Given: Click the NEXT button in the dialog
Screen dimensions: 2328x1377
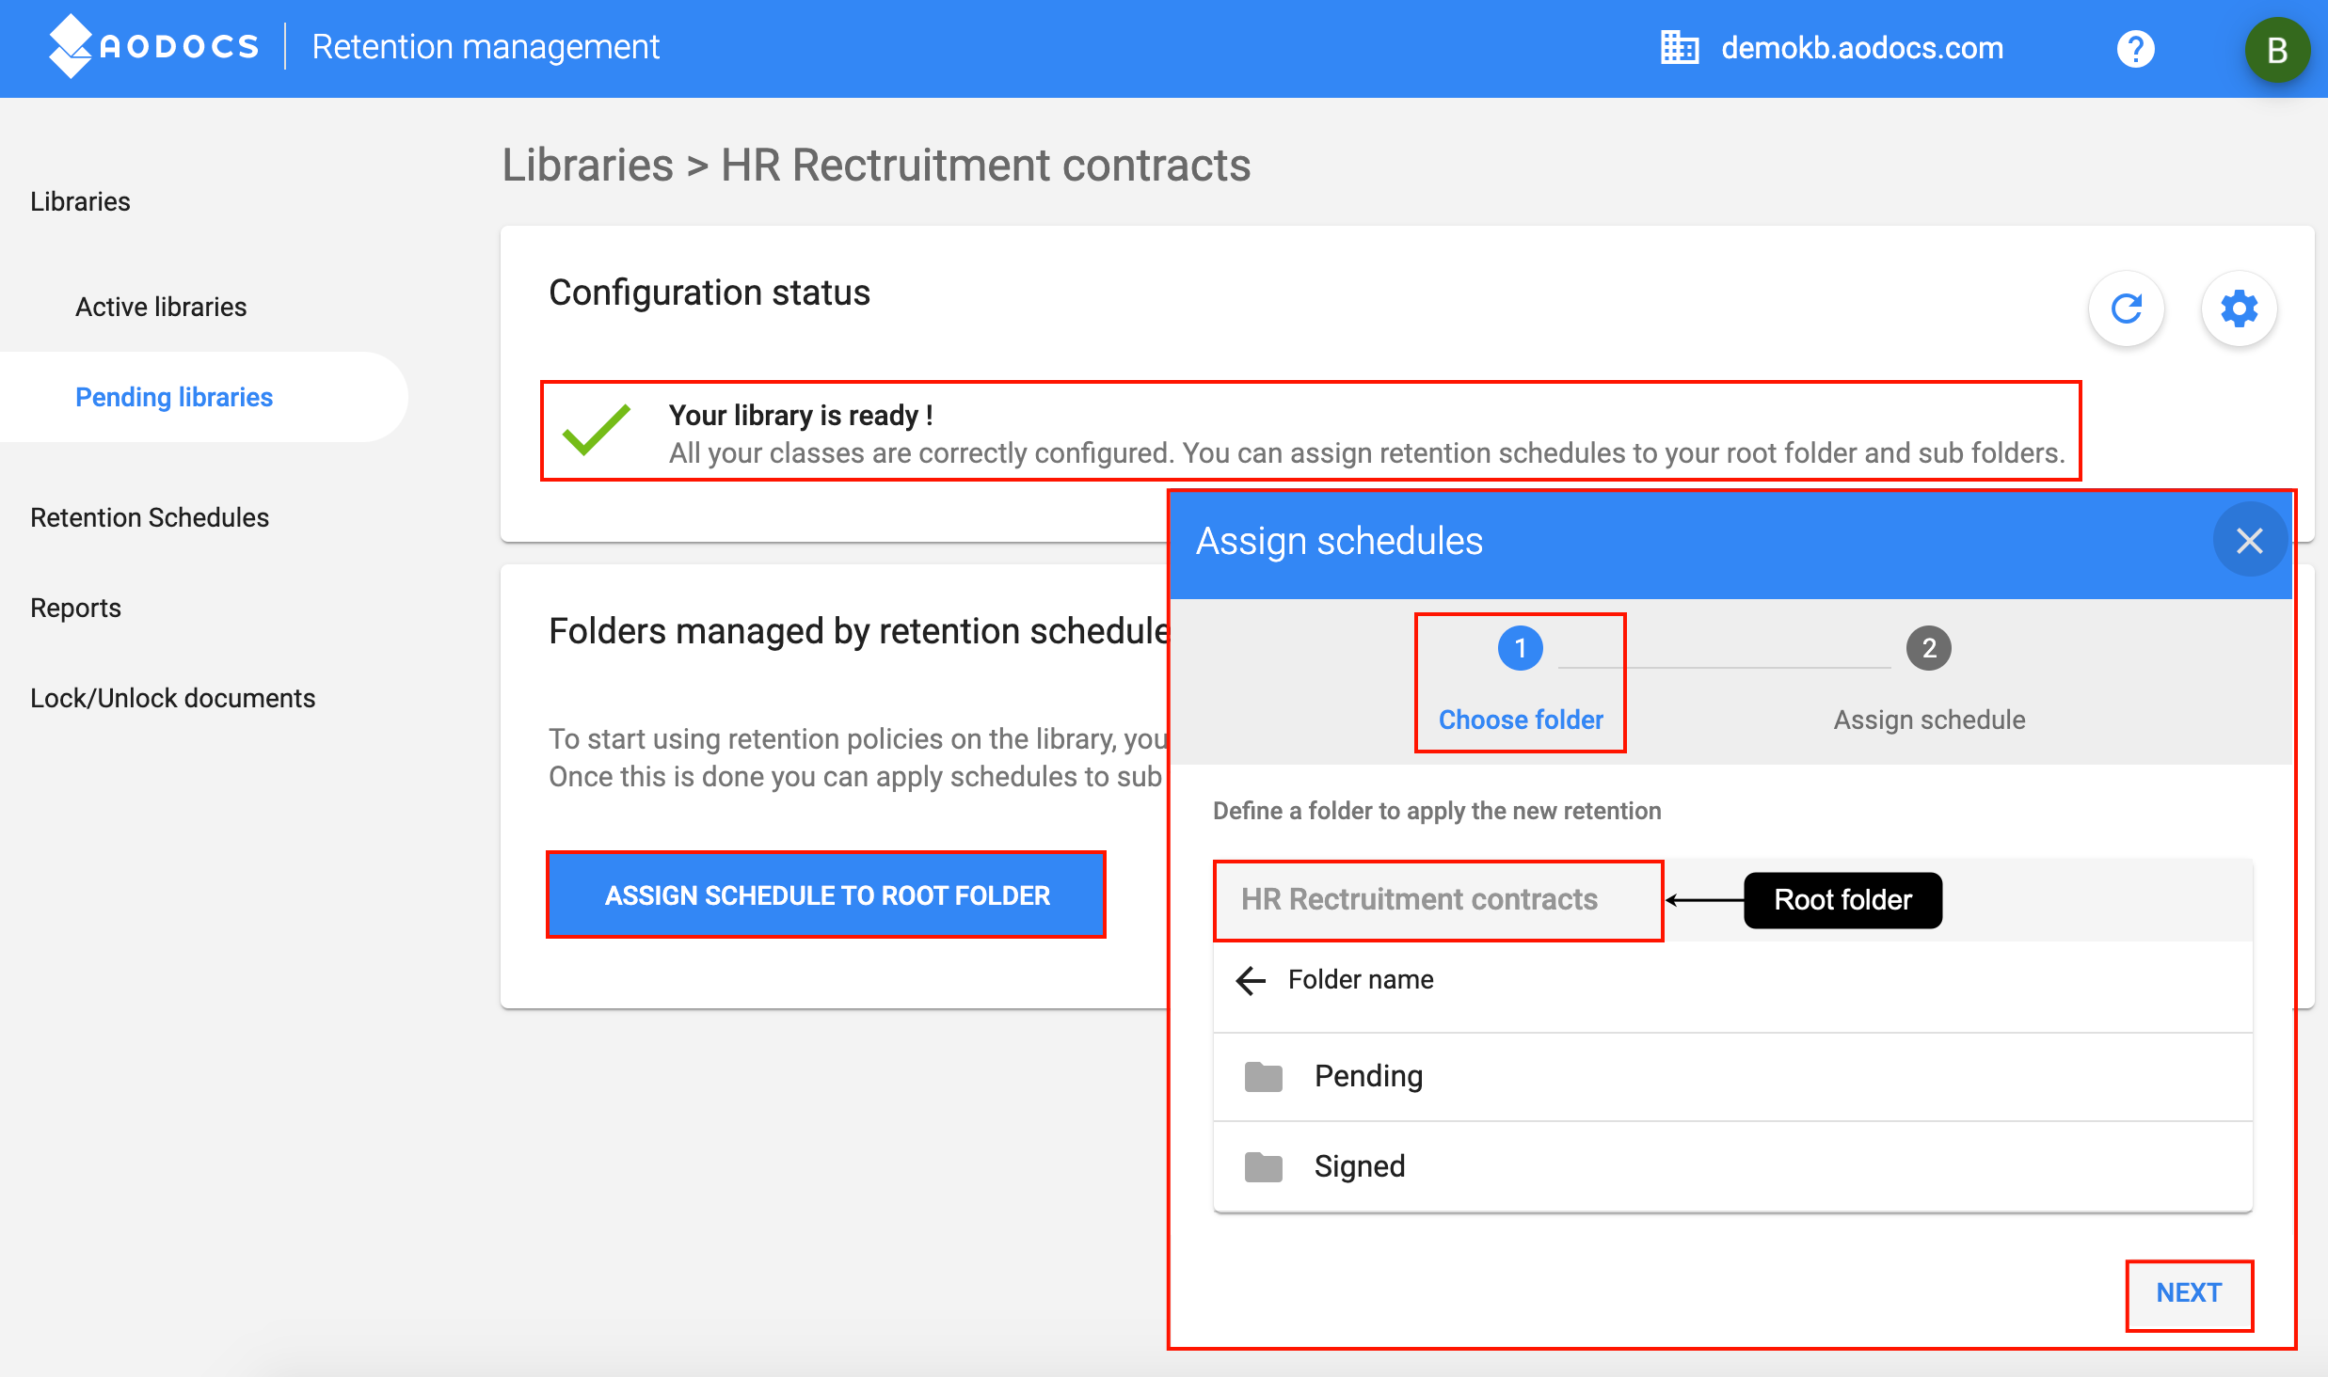Looking at the screenshot, I should click(2189, 1293).
